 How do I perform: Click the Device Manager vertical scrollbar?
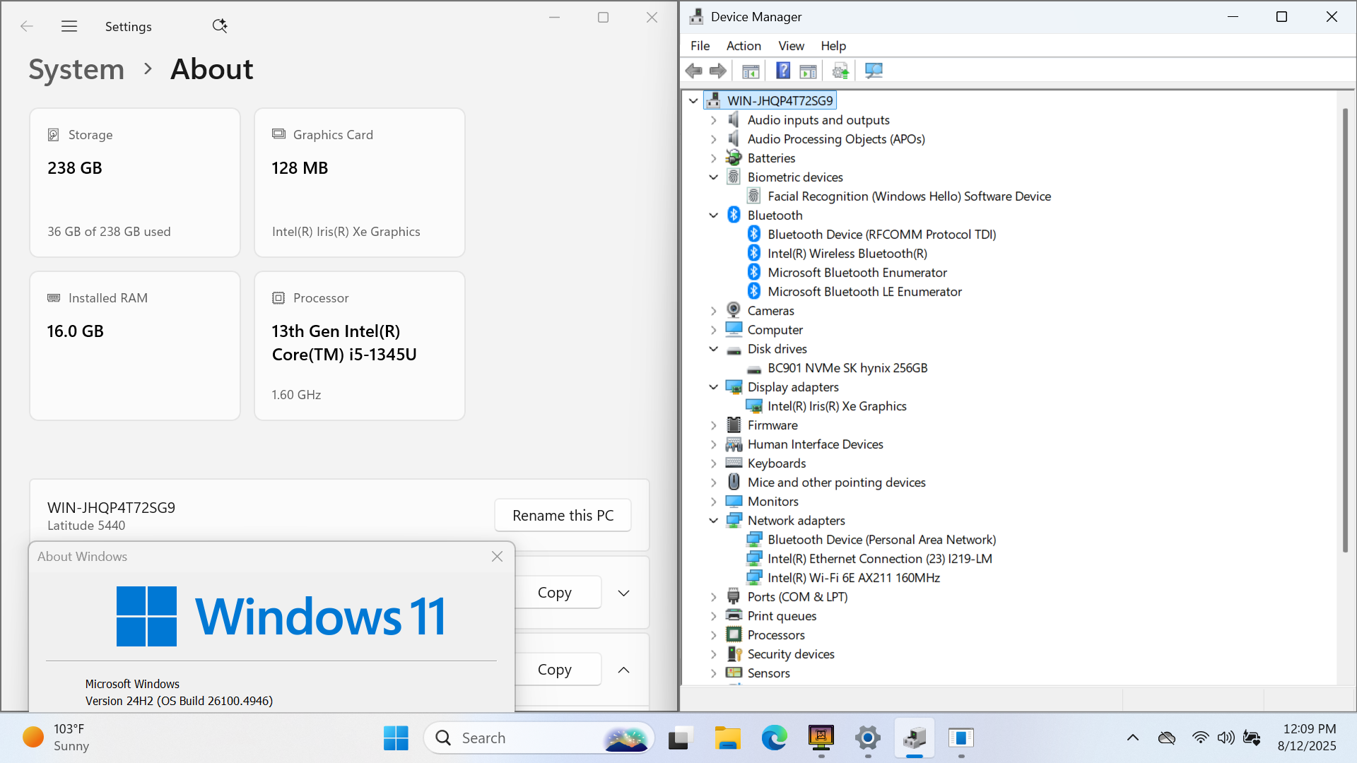(1345, 331)
